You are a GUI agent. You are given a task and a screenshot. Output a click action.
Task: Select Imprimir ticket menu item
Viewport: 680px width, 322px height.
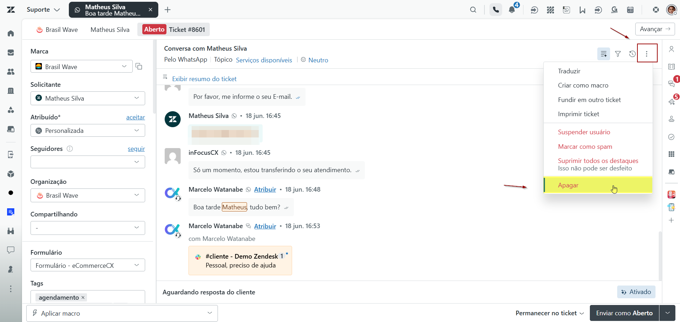coord(598,114)
